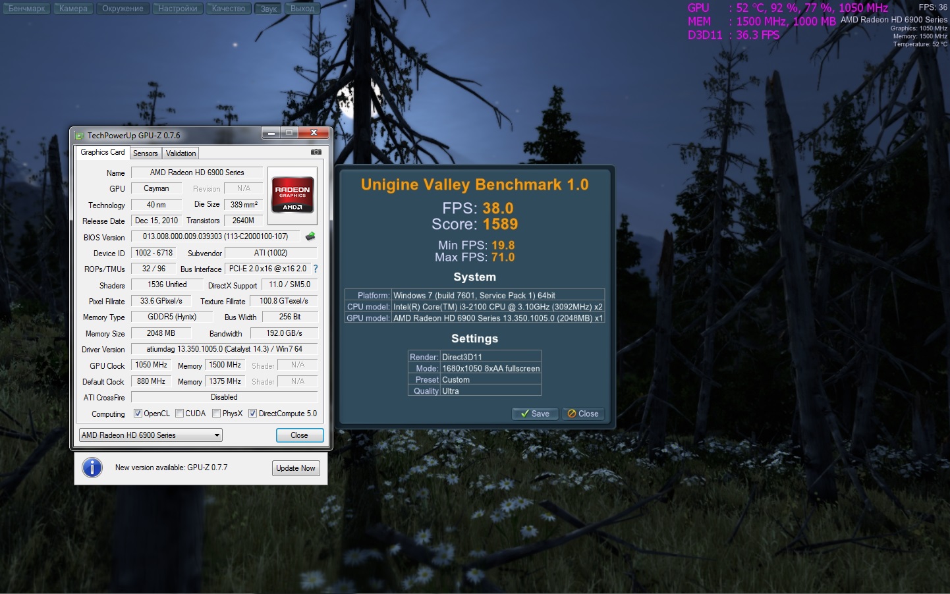Image resolution: width=950 pixels, height=594 pixels.
Task: Click the GPU-Z title bar app icon
Action: [x=80, y=136]
